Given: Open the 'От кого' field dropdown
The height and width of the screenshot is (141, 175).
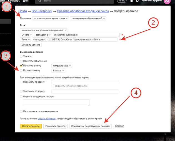Looking at the screenshot, I should point(26,35).
